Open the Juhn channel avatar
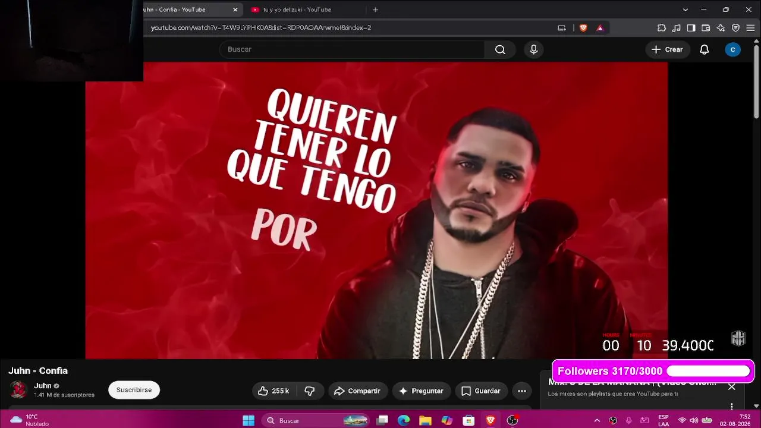Image resolution: width=761 pixels, height=428 pixels. pos(18,390)
